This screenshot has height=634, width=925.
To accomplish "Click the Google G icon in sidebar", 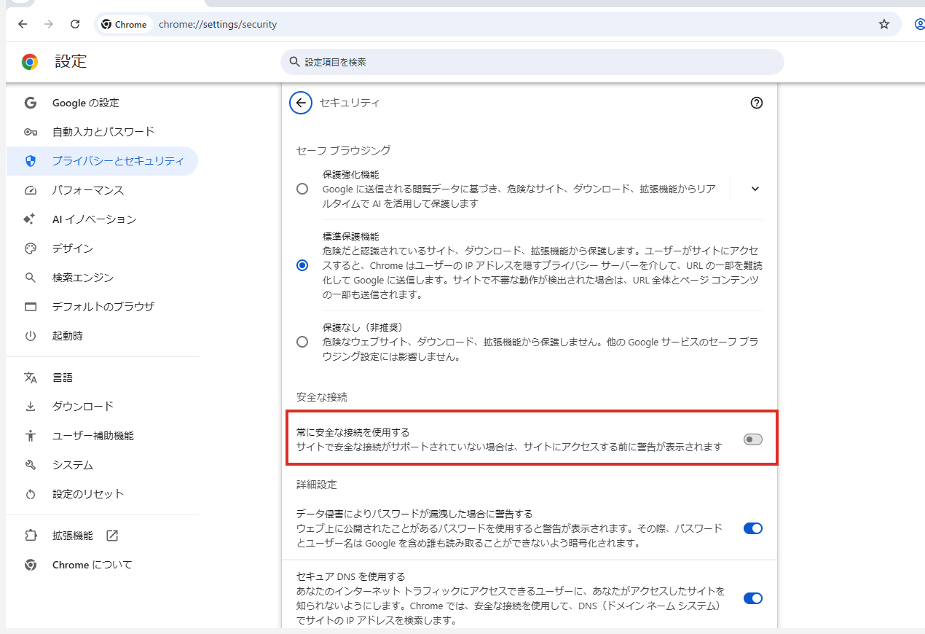I will (x=30, y=103).
